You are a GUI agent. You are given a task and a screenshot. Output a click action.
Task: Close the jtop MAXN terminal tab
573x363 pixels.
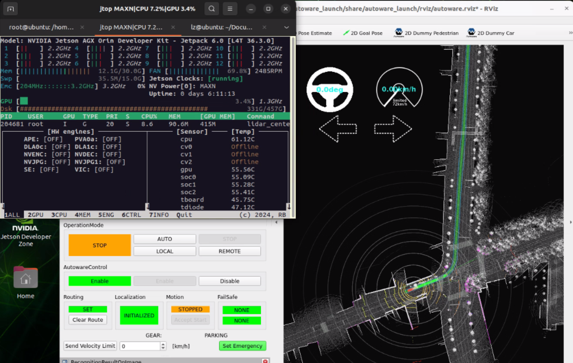(173, 27)
